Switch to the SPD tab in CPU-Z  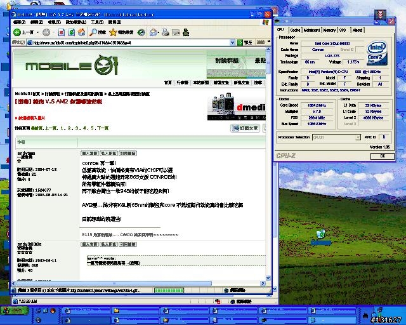(x=343, y=30)
